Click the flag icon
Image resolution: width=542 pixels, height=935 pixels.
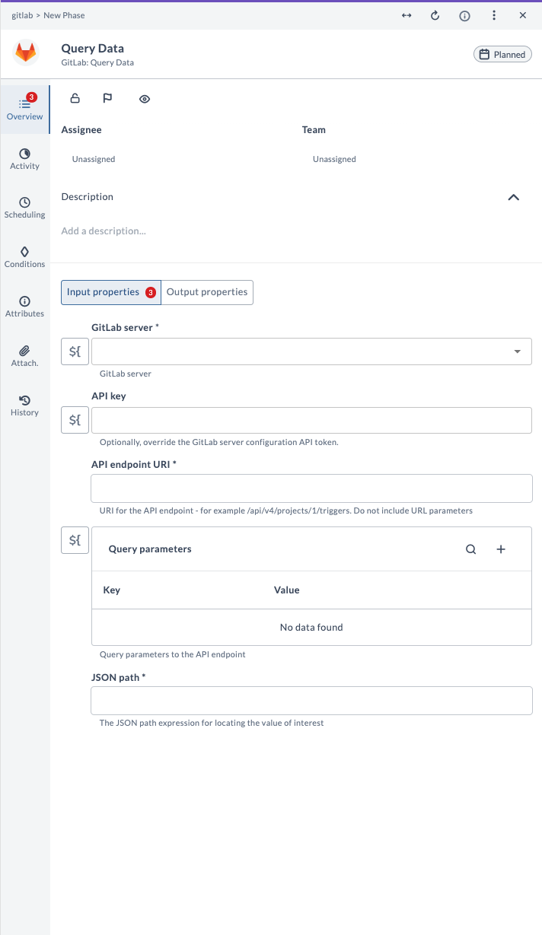[107, 98]
